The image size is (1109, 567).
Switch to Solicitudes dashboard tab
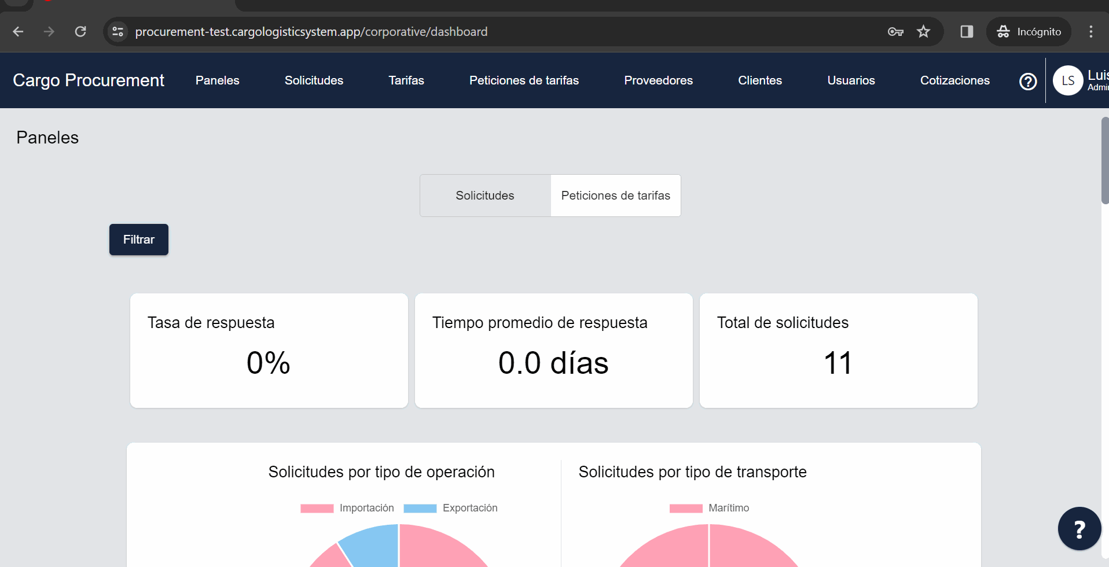coord(485,196)
